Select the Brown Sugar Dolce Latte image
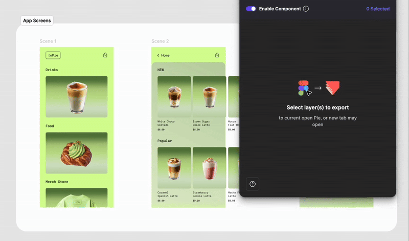Screen dimensions: 409x241 tap(210, 97)
